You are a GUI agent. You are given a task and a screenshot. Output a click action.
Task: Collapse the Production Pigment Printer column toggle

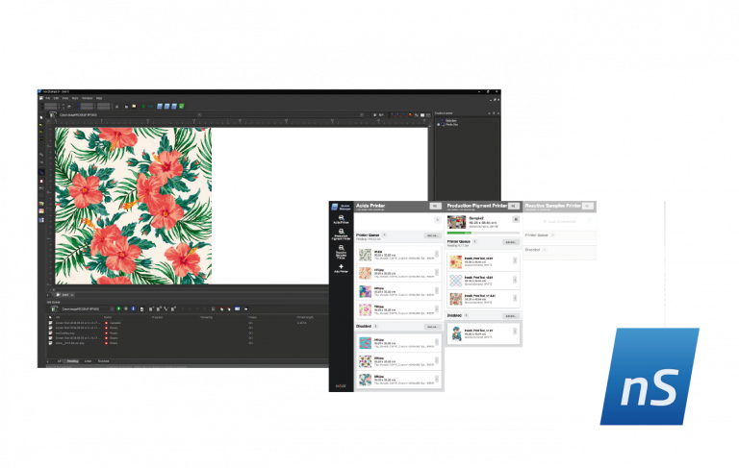tap(513, 207)
